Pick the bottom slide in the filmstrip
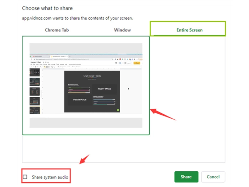Screen dimensions: 249x187 click(35, 110)
